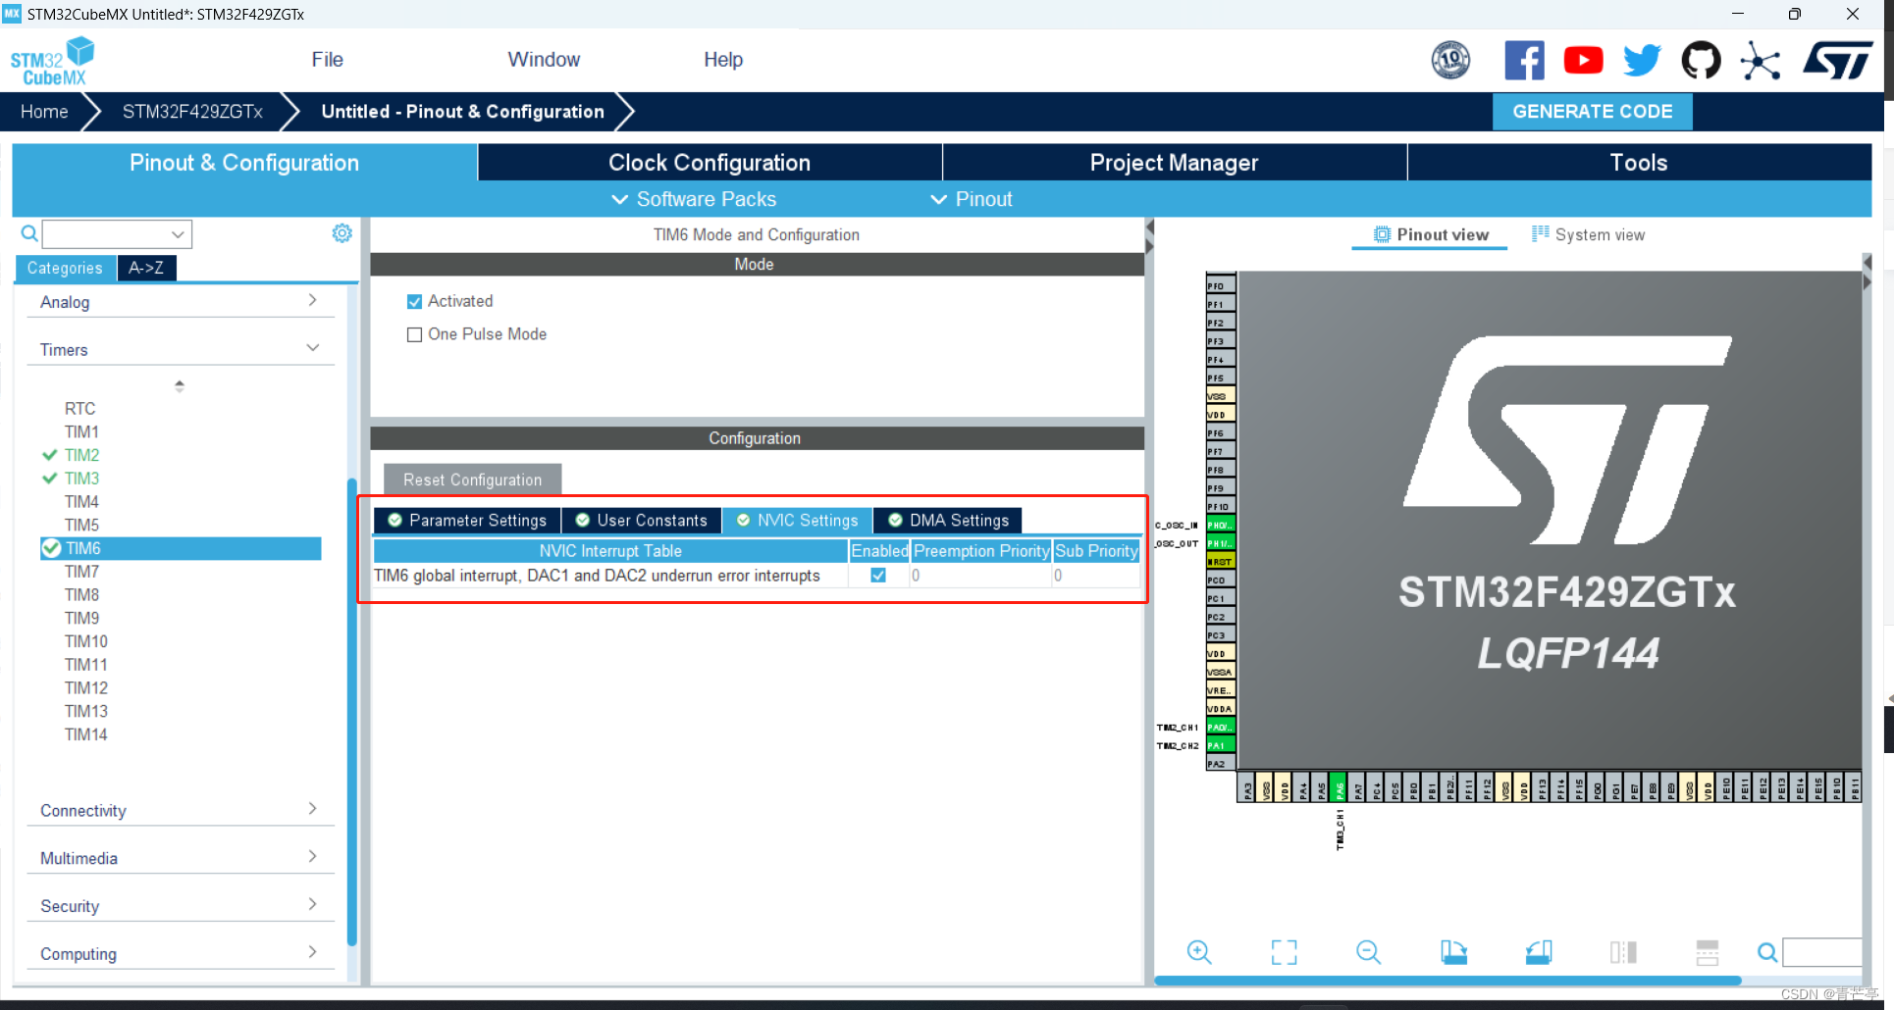Select the Pinout view tab

[x=1431, y=235]
